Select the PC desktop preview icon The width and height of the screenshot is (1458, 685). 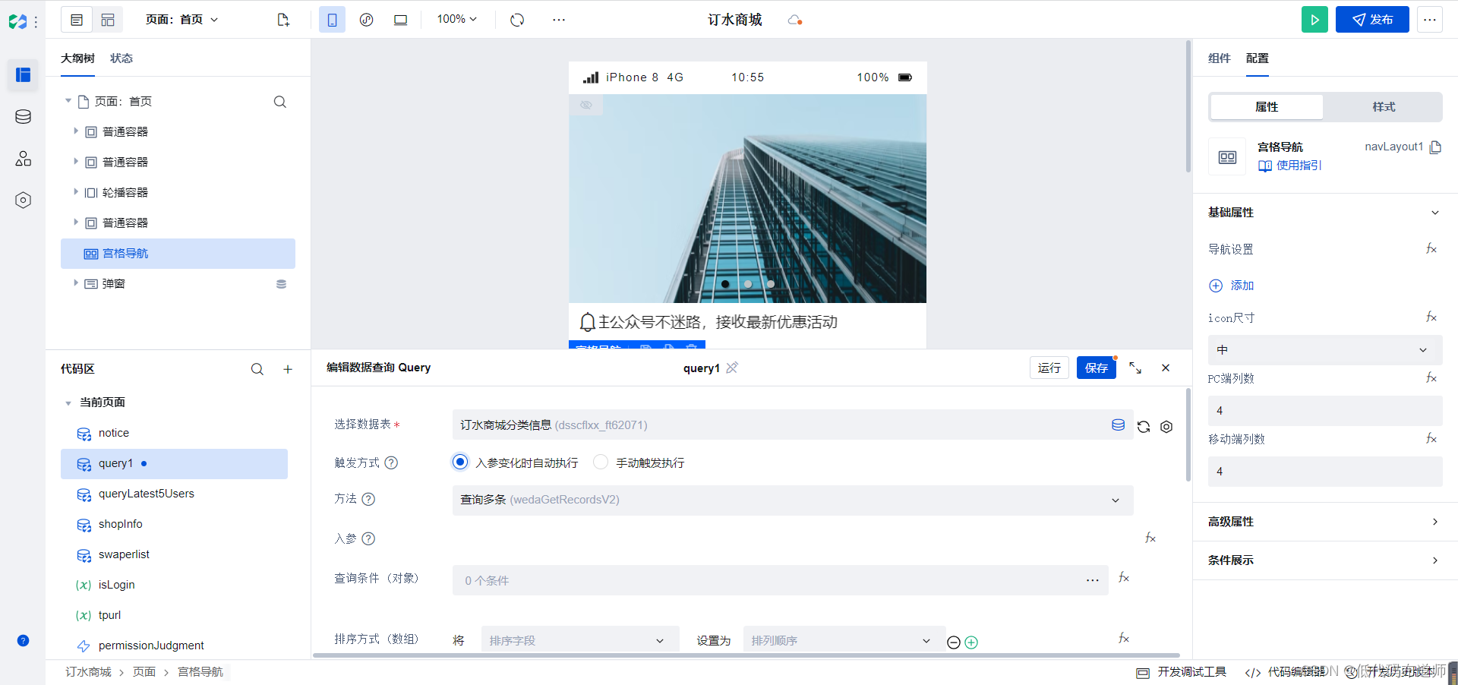tap(400, 20)
